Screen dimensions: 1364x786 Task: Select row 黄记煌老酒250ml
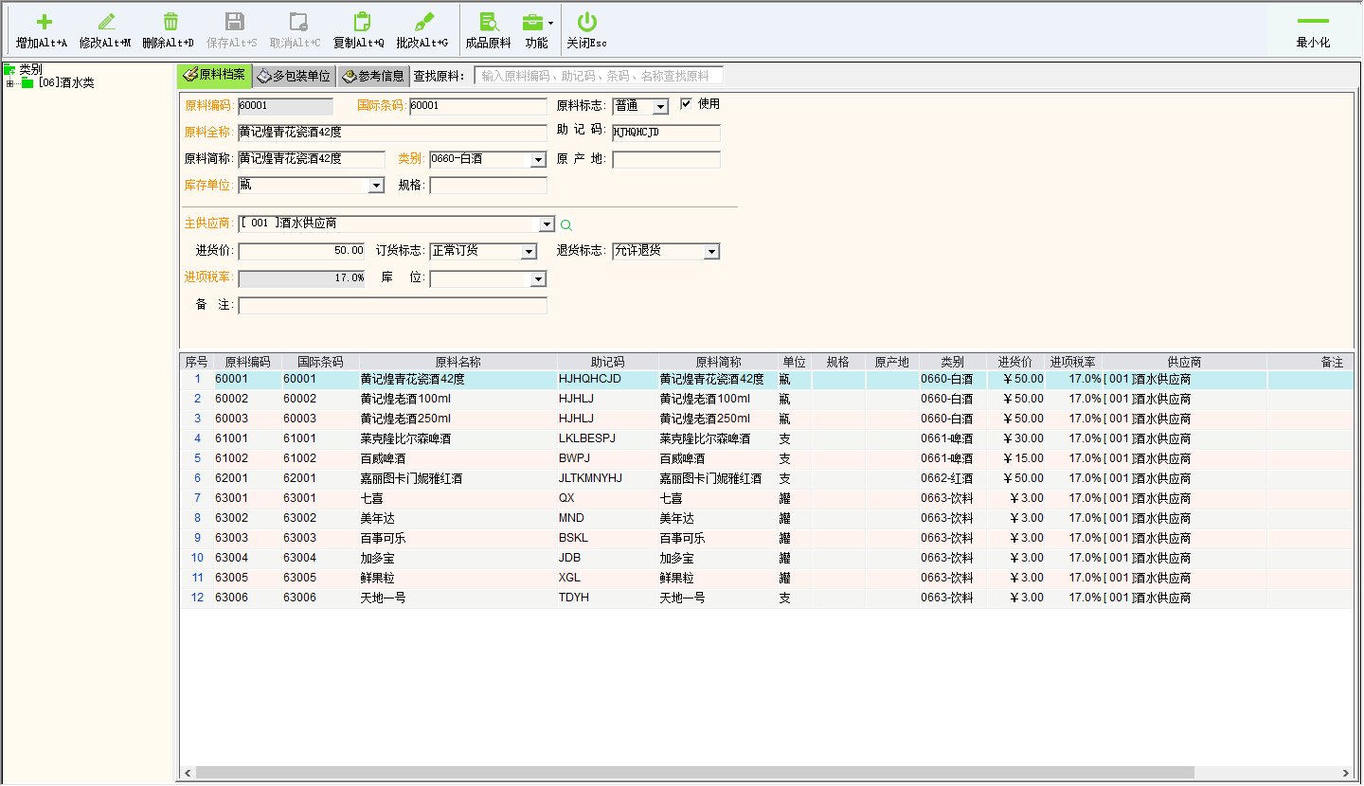pos(766,419)
